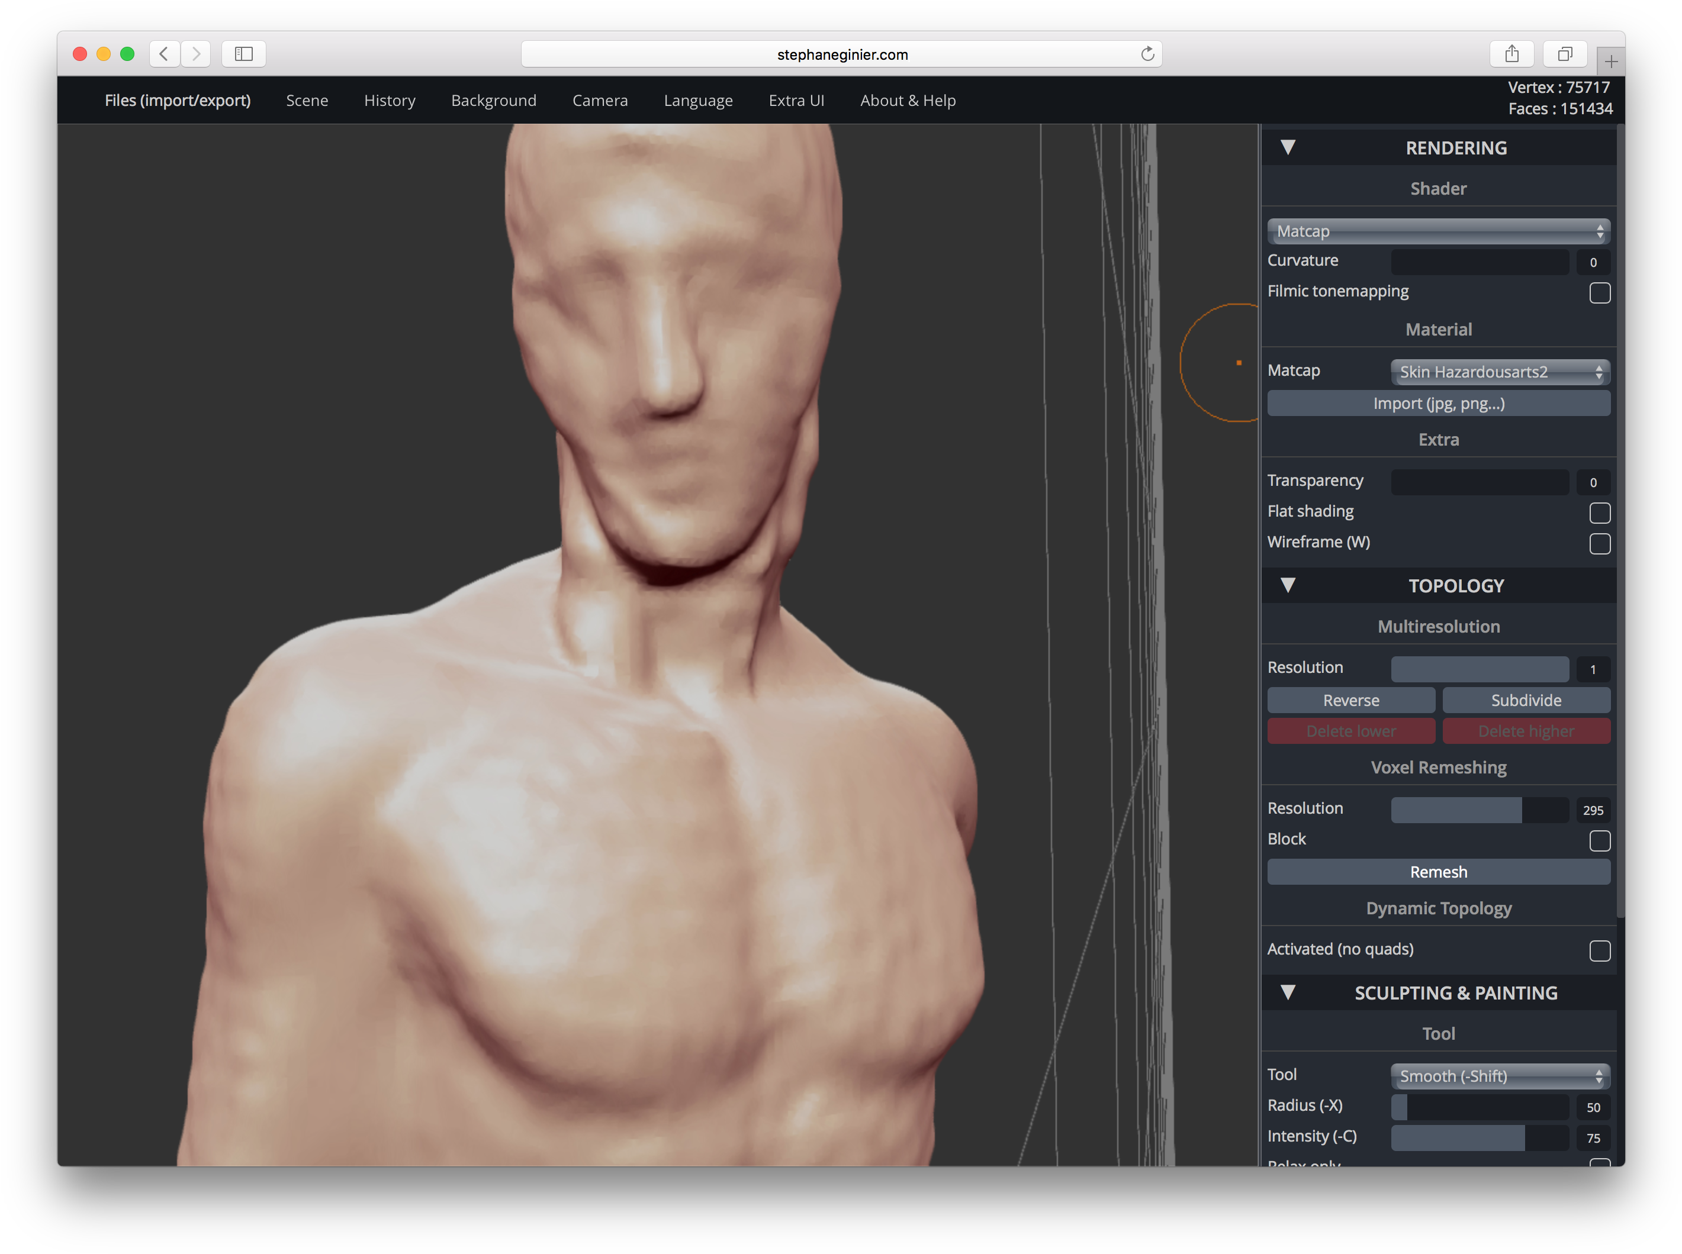Click the Show All Tabs icon

point(1564,54)
